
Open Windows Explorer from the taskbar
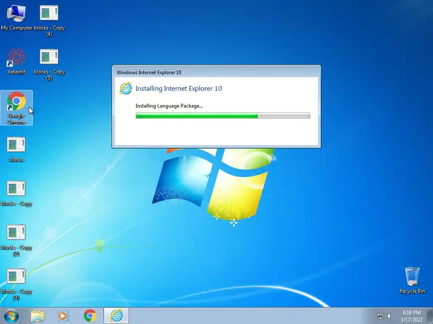38,316
